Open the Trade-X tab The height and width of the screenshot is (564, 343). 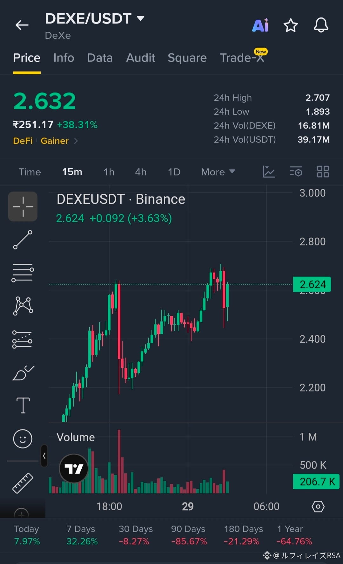(242, 58)
